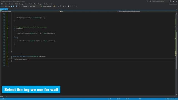The image size is (178, 100).
Task: Expand the Attach to Unity dropdown arrow
Action: 52,6
